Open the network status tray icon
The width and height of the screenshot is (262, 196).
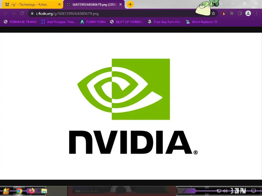pos(219,191)
